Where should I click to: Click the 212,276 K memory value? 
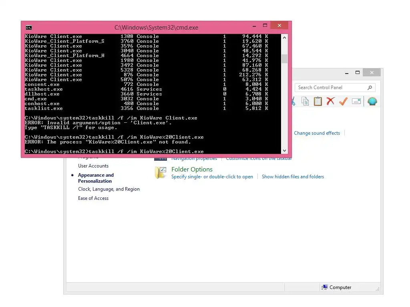[x=253, y=75]
